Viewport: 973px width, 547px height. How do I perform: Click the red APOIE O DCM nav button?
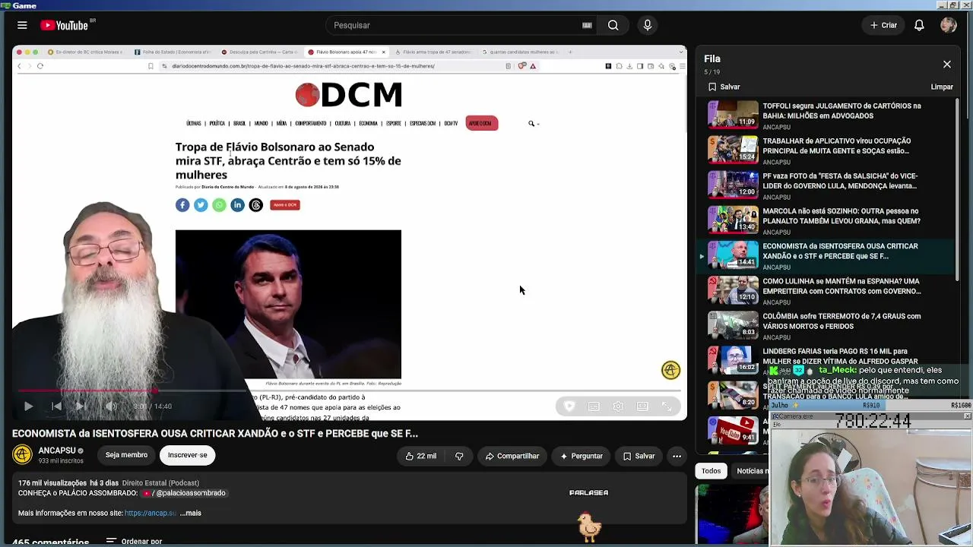(x=482, y=123)
